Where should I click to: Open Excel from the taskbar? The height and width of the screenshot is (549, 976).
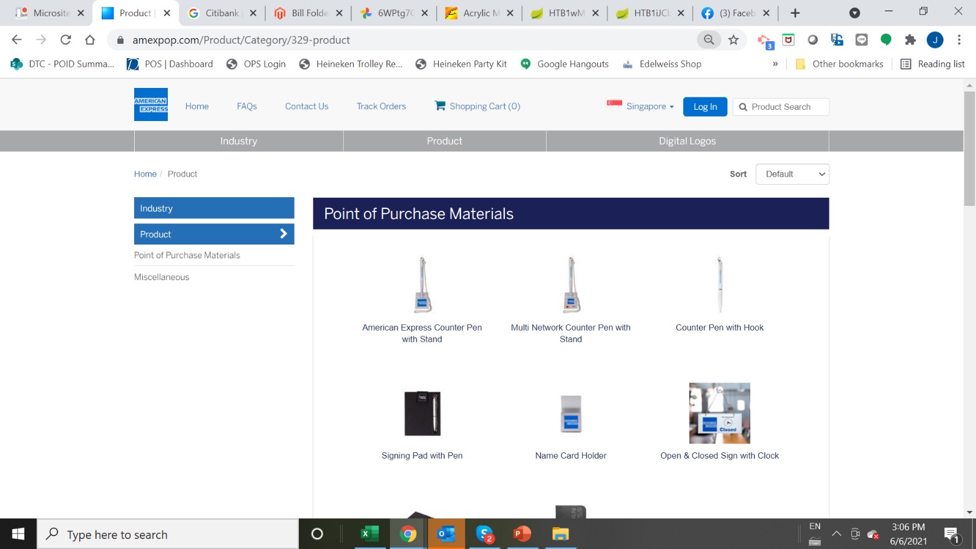(x=369, y=534)
